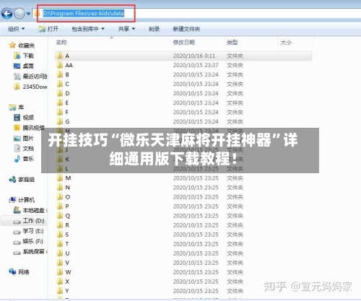Open the 组织 menu dropdown
The image size is (361, 301).
click(16, 29)
